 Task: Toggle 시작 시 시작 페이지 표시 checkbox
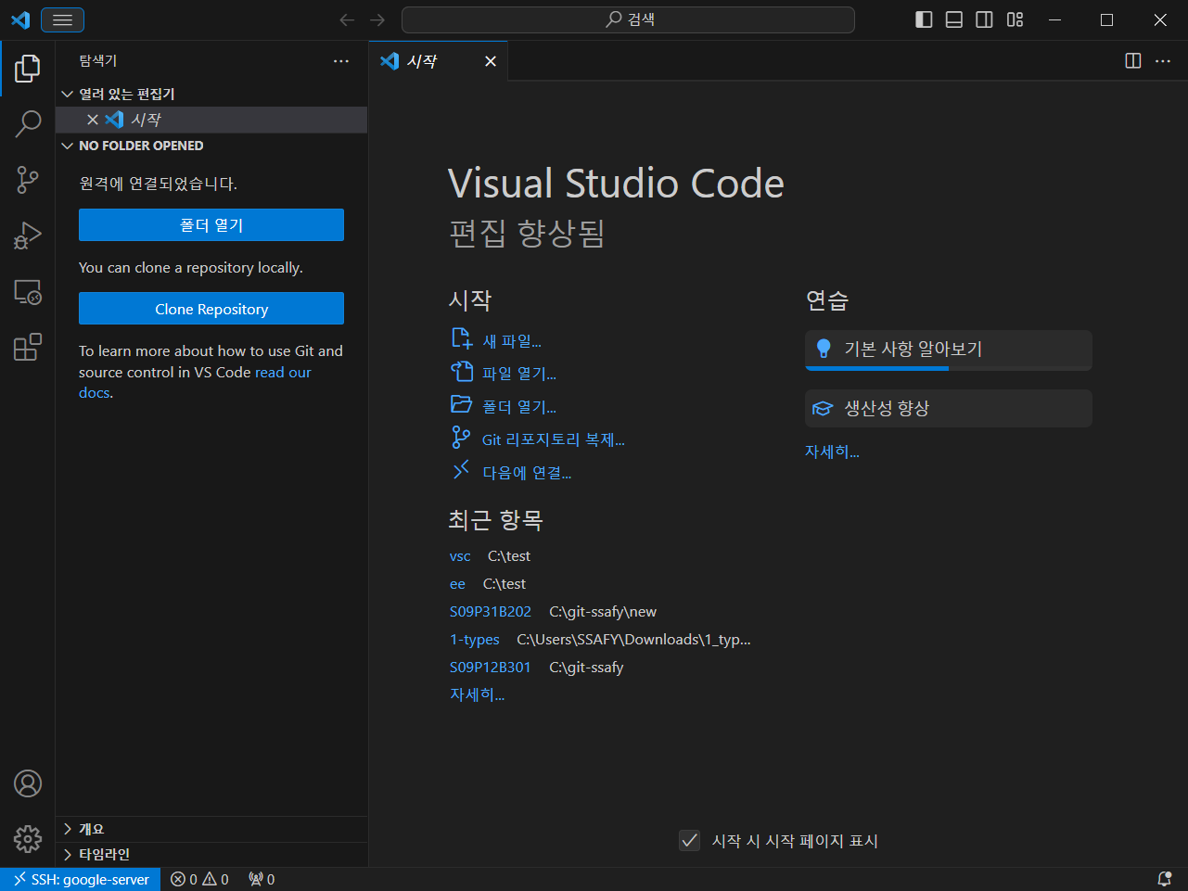click(689, 841)
